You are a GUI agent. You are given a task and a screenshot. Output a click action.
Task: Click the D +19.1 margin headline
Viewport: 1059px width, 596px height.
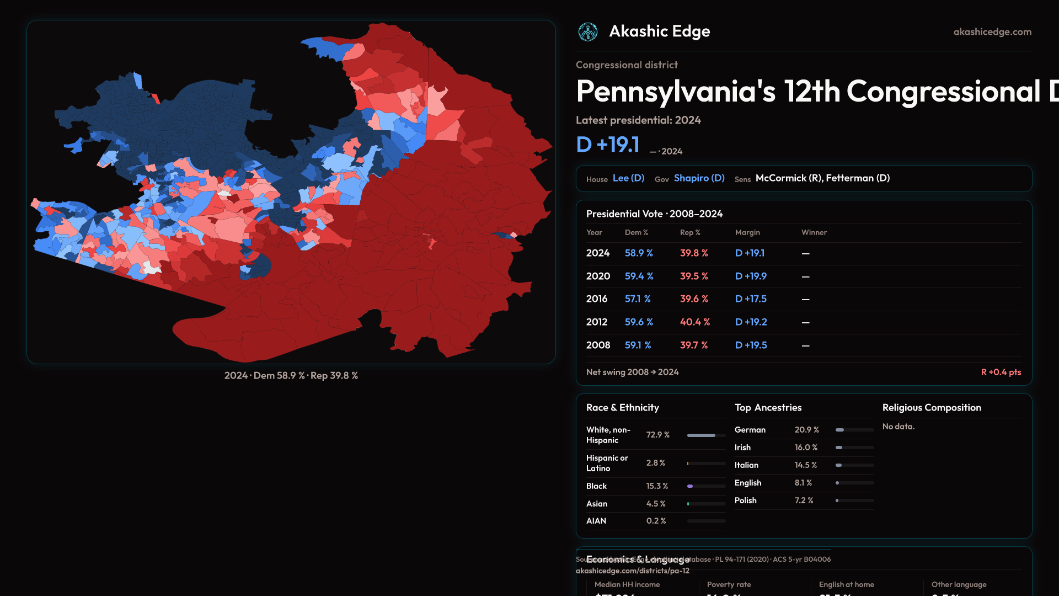pos(608,145)
